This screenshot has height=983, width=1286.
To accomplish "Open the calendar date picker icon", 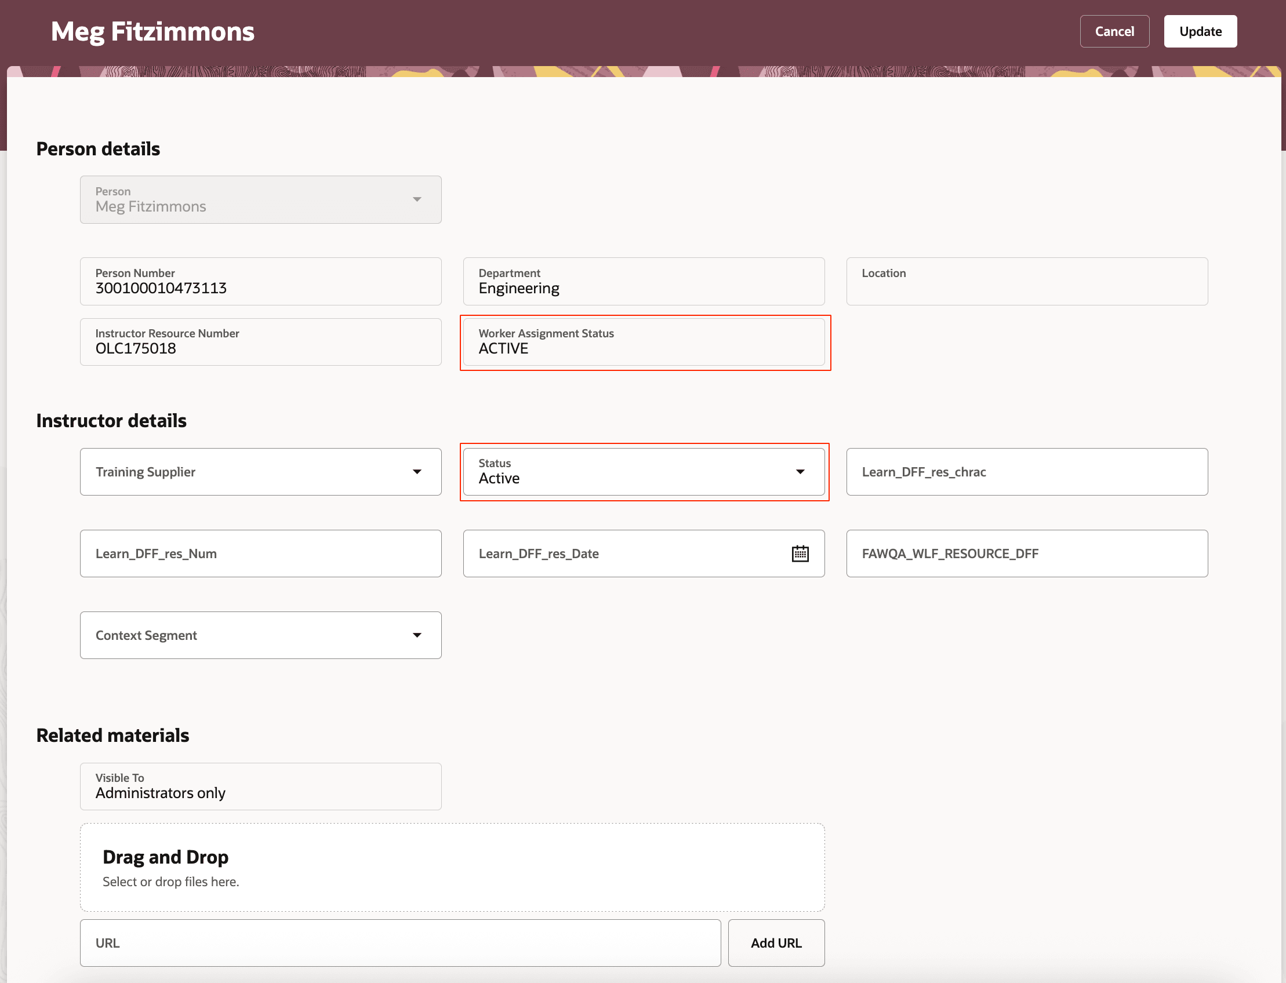I will 800,554.
